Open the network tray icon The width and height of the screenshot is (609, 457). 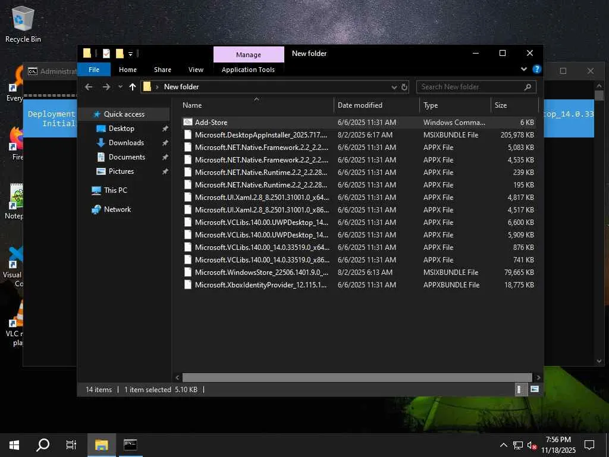coord(518,445)
